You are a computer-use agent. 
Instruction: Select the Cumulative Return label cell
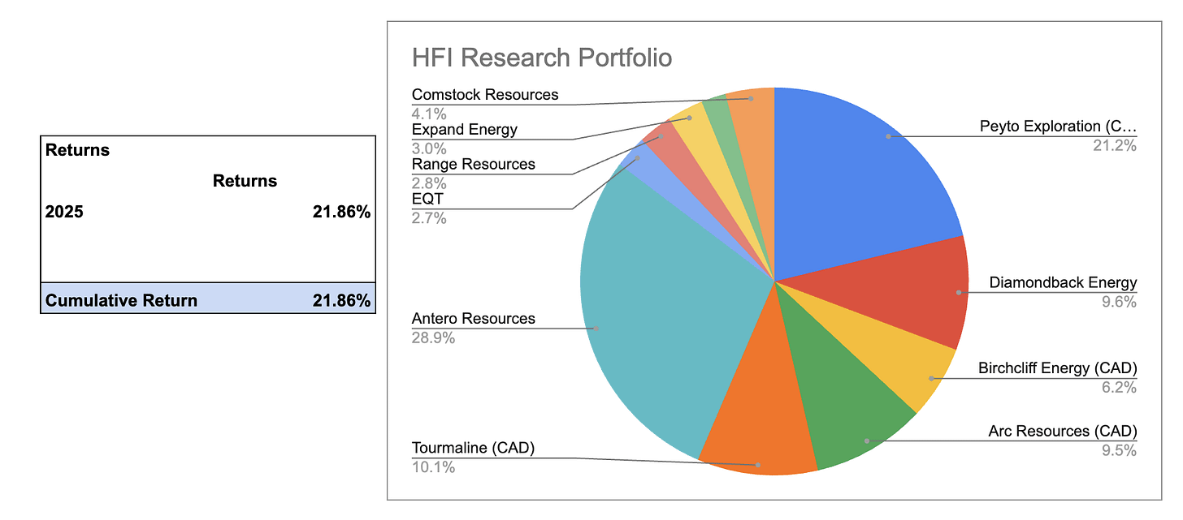[121, 300]
